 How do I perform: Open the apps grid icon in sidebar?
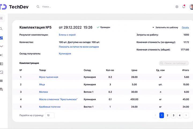coord(1,18)
